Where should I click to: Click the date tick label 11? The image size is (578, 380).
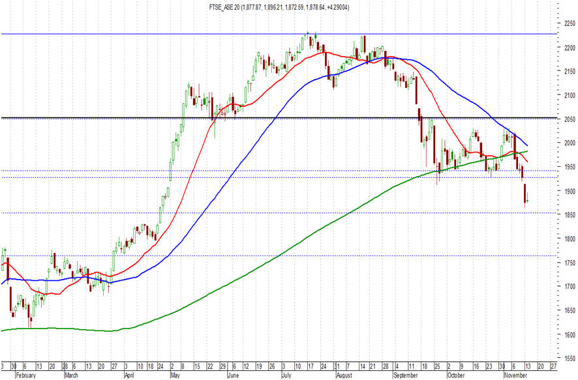pos(412,367)
